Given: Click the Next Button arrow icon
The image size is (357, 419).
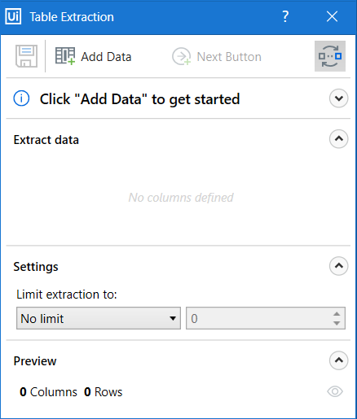Looking at the screenshot, I should (x=182, y=56).
